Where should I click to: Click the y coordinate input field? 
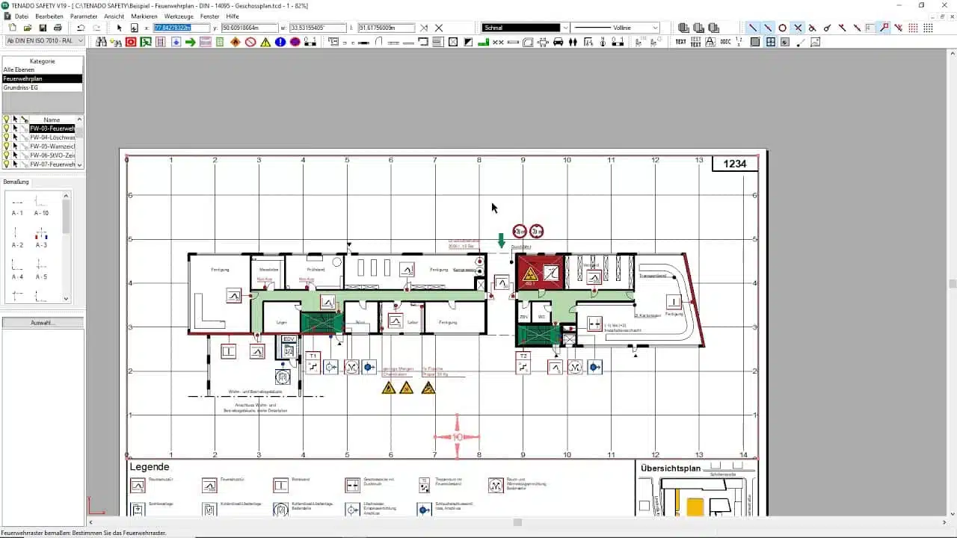pos(250,28)
